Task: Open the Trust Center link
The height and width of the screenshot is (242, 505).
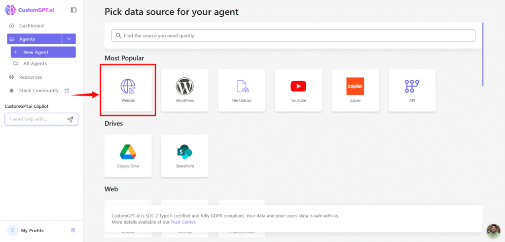Action: click(183, 222)
